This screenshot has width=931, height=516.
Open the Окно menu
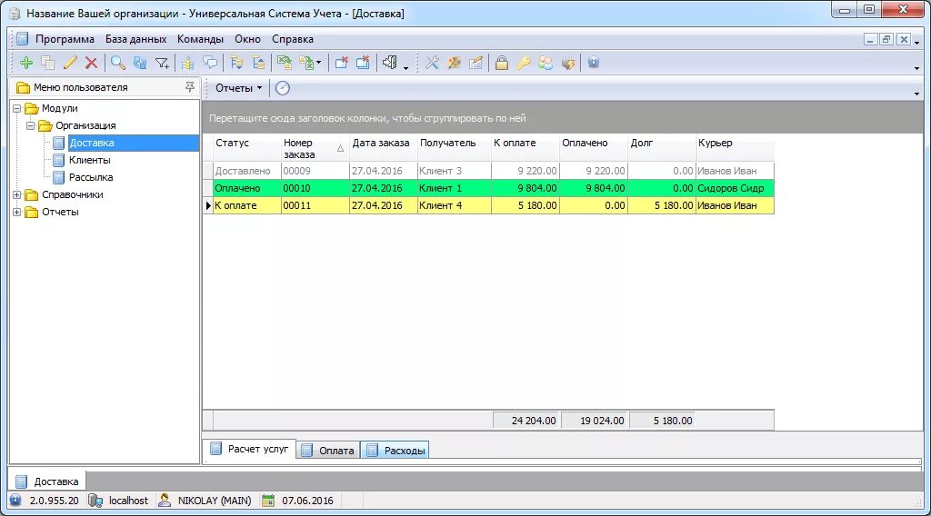[x=247, y=39]
